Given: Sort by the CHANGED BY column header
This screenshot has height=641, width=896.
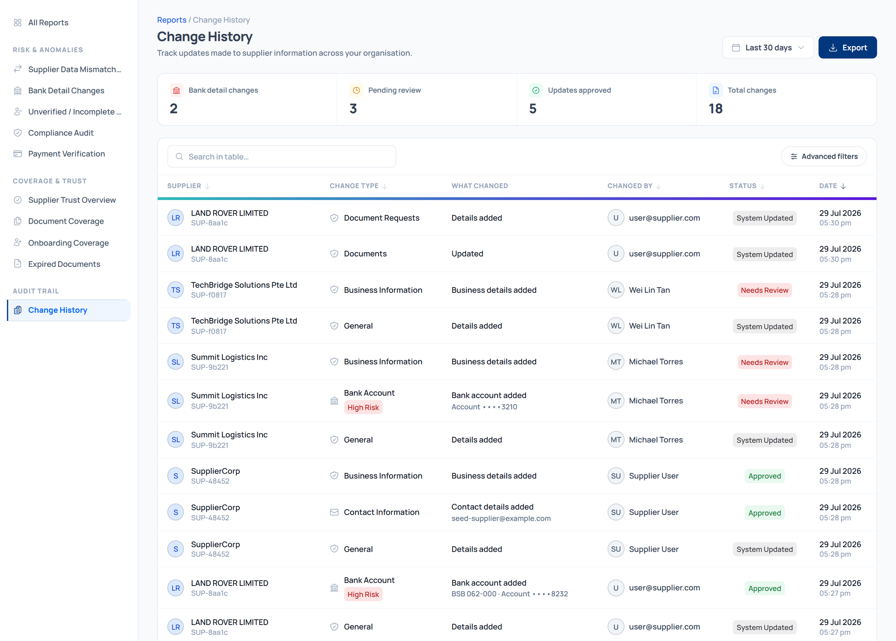Looking at the screenshot, I should [x=634, y=186].
